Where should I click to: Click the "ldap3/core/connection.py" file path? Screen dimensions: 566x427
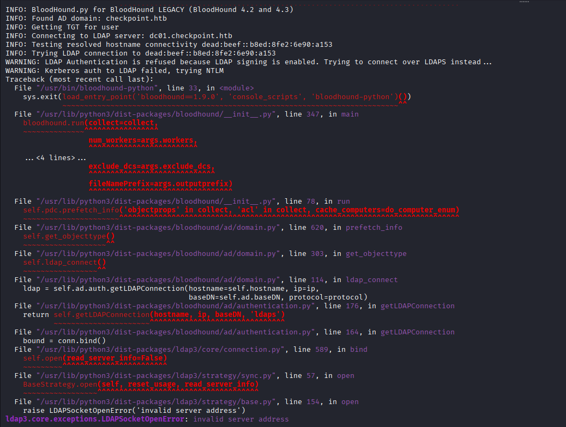pyautogui.click(x=160, y=350)
